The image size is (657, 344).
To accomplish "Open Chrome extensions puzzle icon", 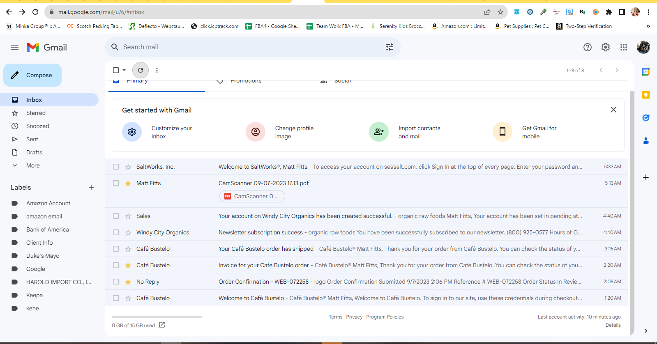I will pos(609,12).
